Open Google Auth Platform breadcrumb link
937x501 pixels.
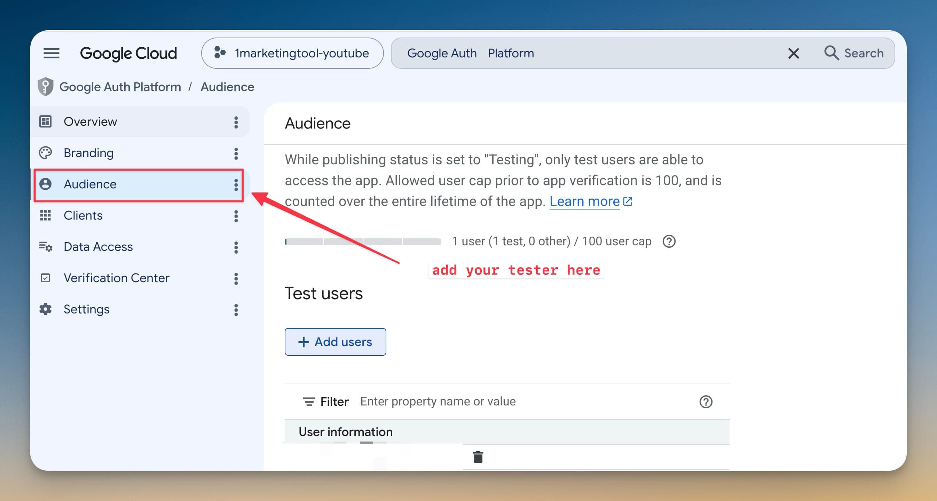pos(120,87)
